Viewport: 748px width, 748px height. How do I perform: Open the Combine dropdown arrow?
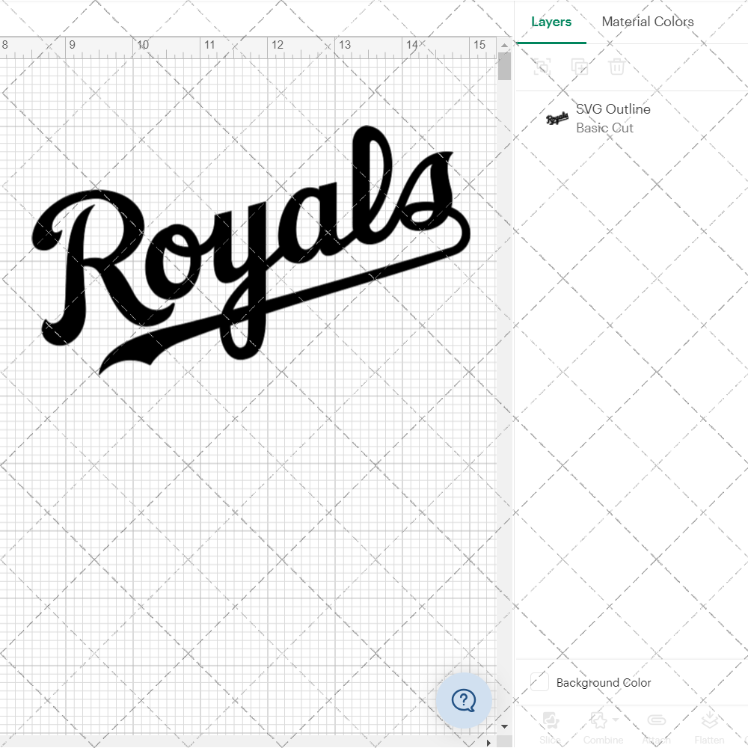pos(616,720)
